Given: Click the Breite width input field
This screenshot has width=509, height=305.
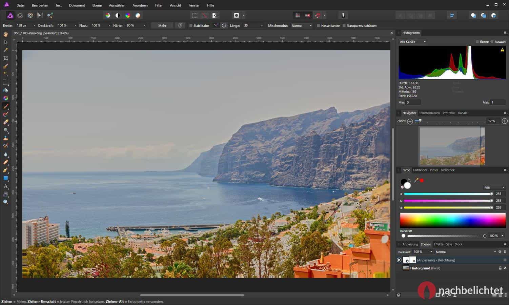Looking at the screenshot, I should tap(24, 26).
